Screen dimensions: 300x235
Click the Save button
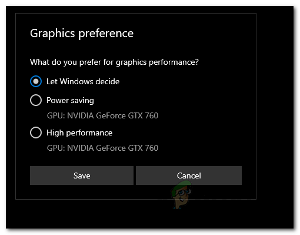[x=82, y=176]
